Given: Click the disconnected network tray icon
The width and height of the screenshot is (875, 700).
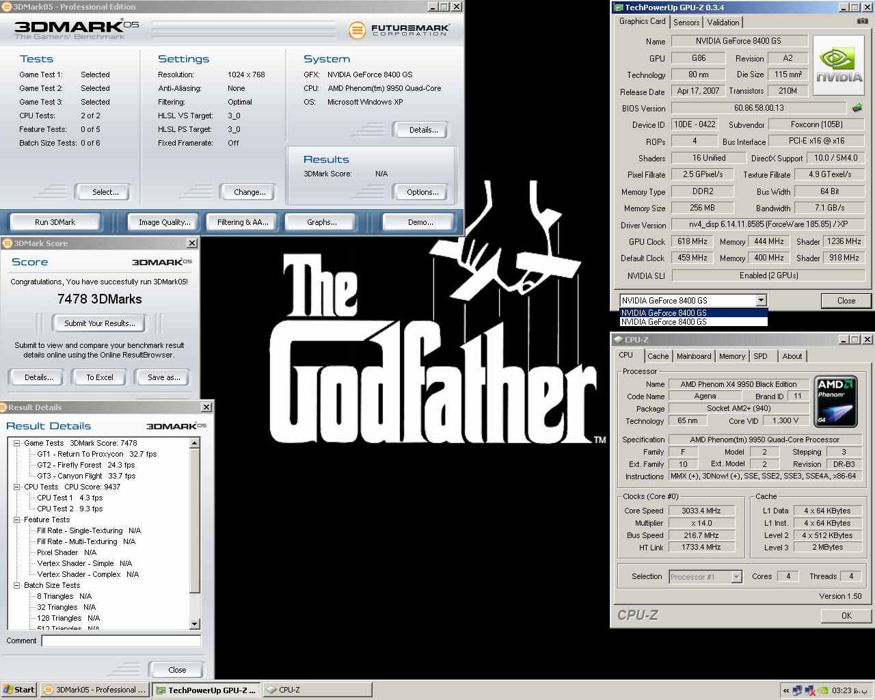Looking at the screenshot, I should [810, 690].
